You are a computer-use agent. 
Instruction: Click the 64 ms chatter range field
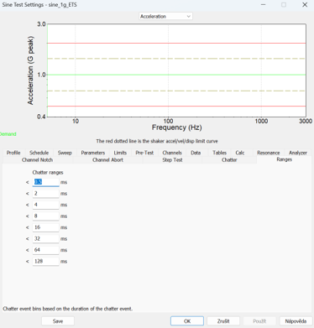pos(45,250)
